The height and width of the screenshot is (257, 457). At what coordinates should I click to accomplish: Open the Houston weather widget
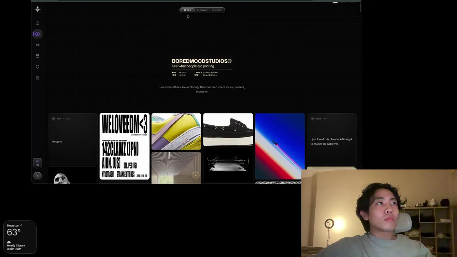pyautogui.click(x=20, y=237)
